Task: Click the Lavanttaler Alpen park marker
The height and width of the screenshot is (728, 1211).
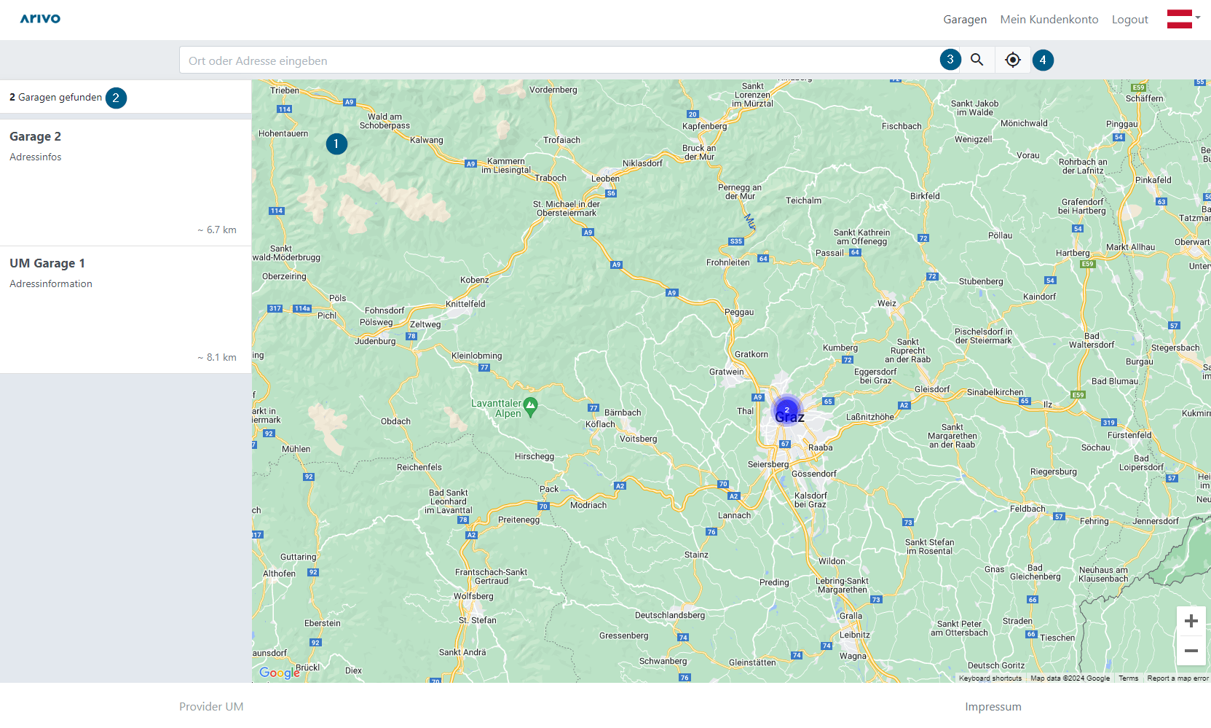Action: (x=530, y=407)
